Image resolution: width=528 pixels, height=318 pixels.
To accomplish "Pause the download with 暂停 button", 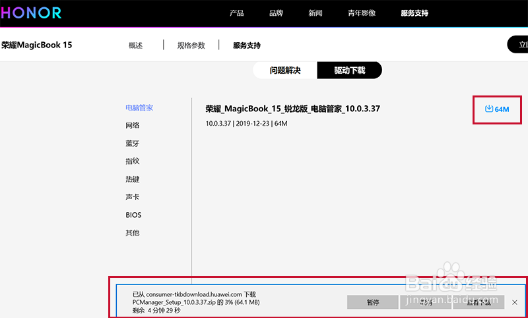I will [373, 302].
